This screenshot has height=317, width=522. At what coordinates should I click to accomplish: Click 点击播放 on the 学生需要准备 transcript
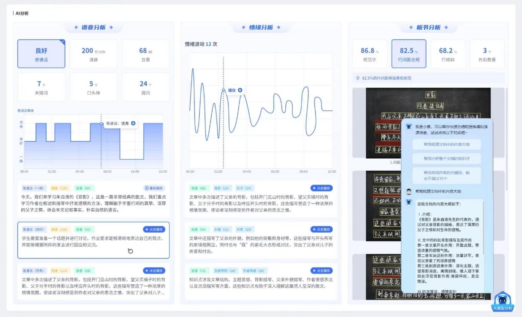point(154,229)
